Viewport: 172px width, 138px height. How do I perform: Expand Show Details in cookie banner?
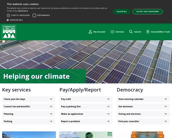pos(16,20)
